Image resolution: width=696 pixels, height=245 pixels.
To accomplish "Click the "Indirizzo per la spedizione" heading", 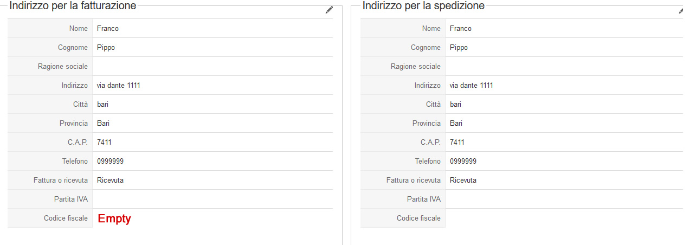I will pyautogui.click(x=423, y=7).
